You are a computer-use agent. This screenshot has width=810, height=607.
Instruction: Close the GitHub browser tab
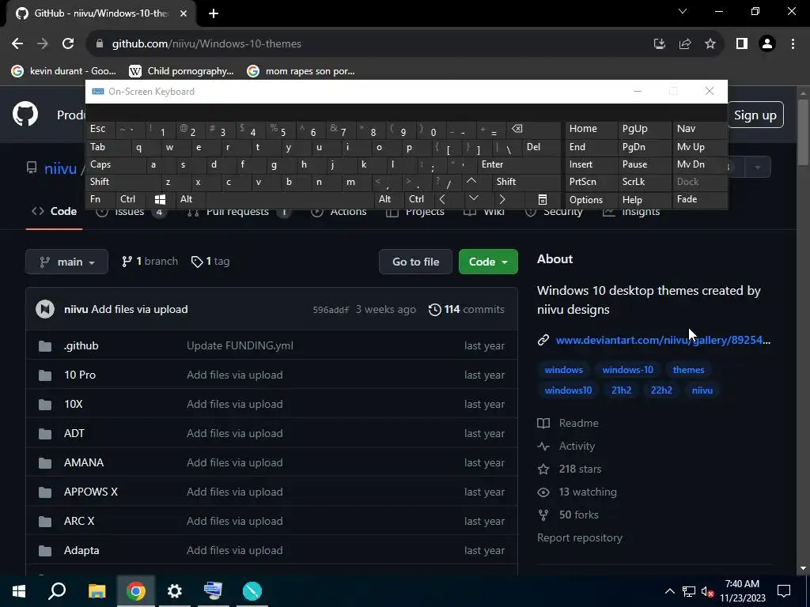click(184, 13)
